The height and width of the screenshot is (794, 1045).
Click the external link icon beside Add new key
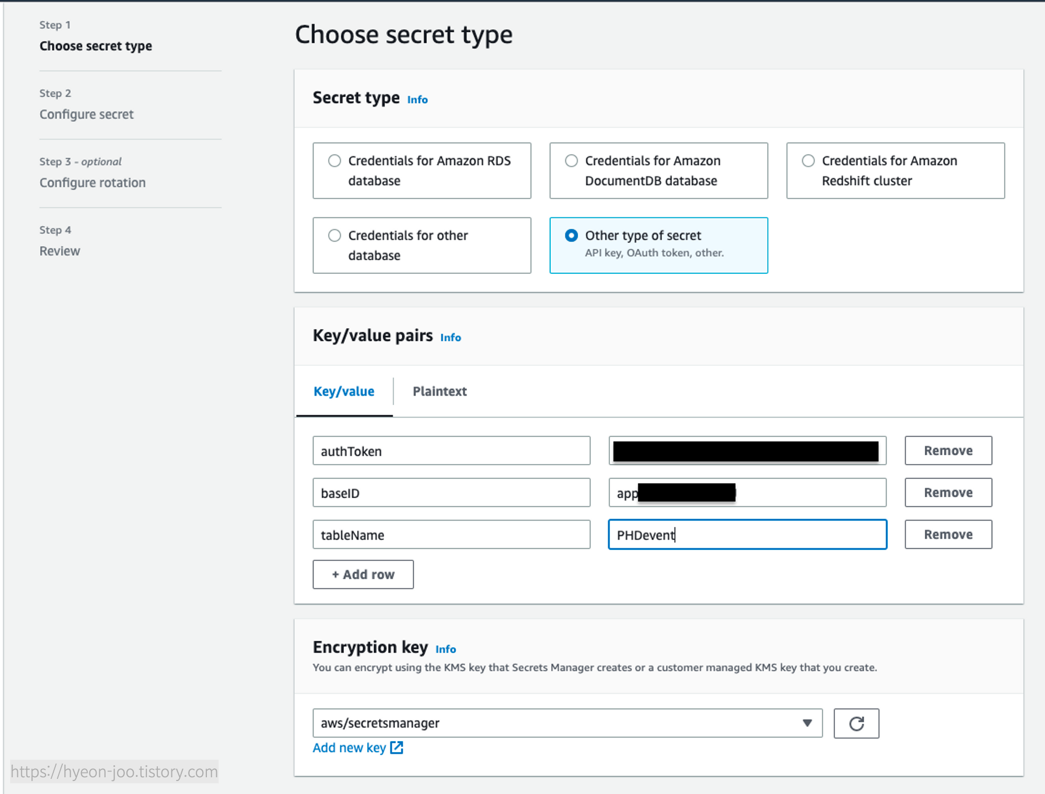click(397, 747)
